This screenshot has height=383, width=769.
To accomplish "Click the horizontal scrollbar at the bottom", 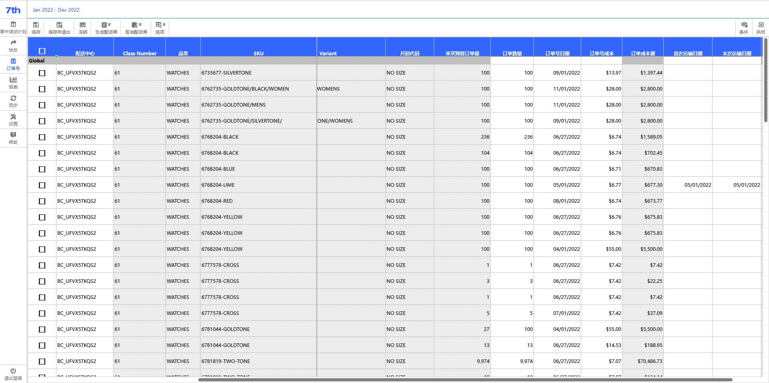I will [465, 379].
